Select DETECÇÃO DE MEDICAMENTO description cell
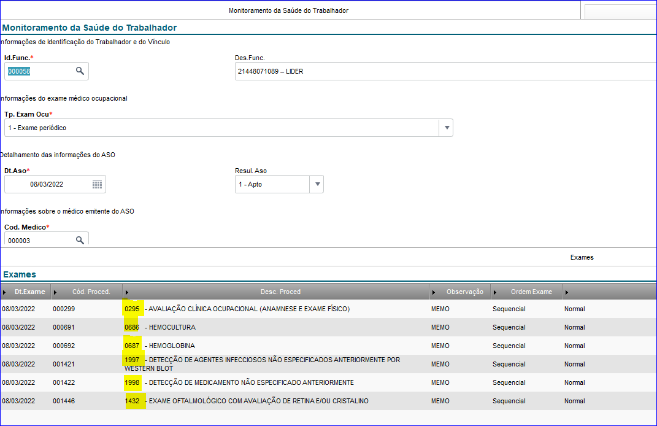This screenshot has height=426, width=657. point(239,383)
